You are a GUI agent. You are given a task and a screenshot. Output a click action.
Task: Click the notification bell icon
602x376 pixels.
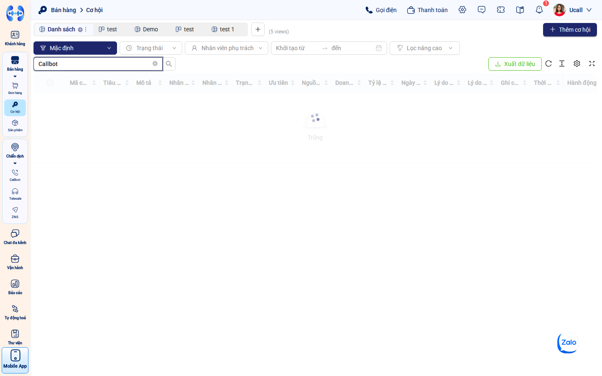[539, 10]
